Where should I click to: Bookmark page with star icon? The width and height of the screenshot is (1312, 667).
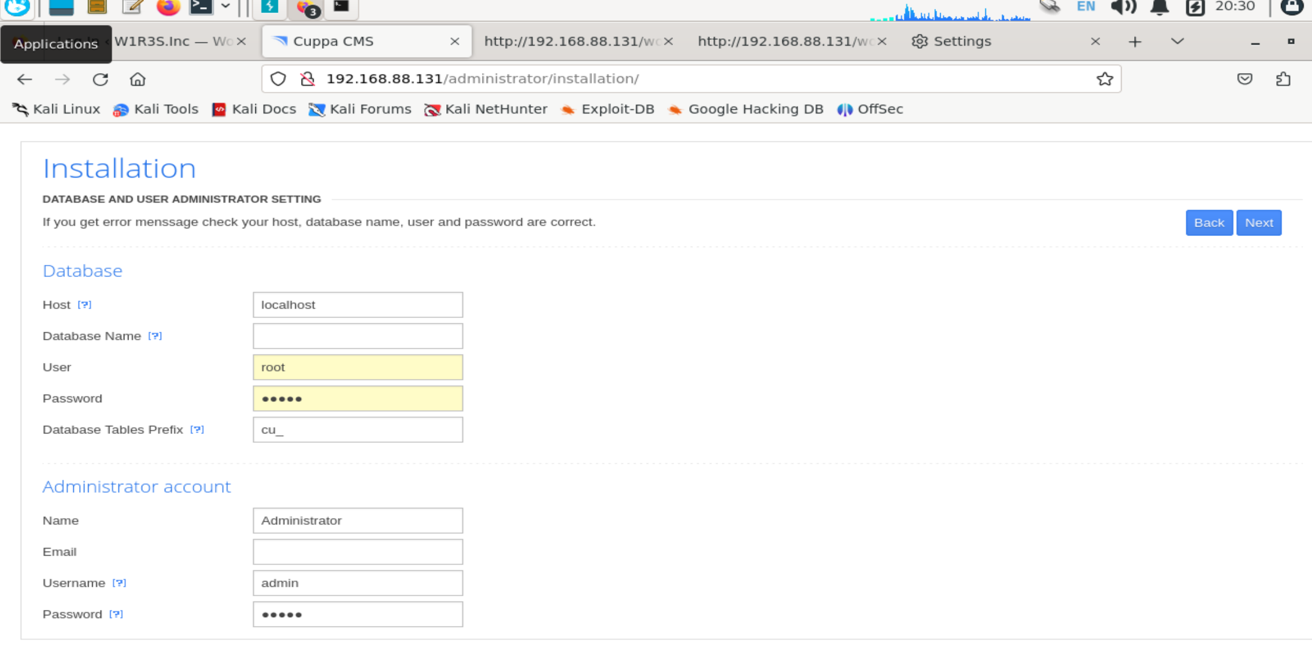1104,79
